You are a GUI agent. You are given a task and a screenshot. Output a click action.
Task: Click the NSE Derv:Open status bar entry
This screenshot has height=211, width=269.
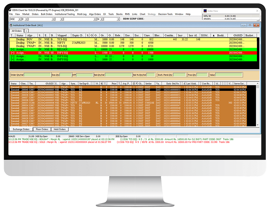click(x=86, y=136)
